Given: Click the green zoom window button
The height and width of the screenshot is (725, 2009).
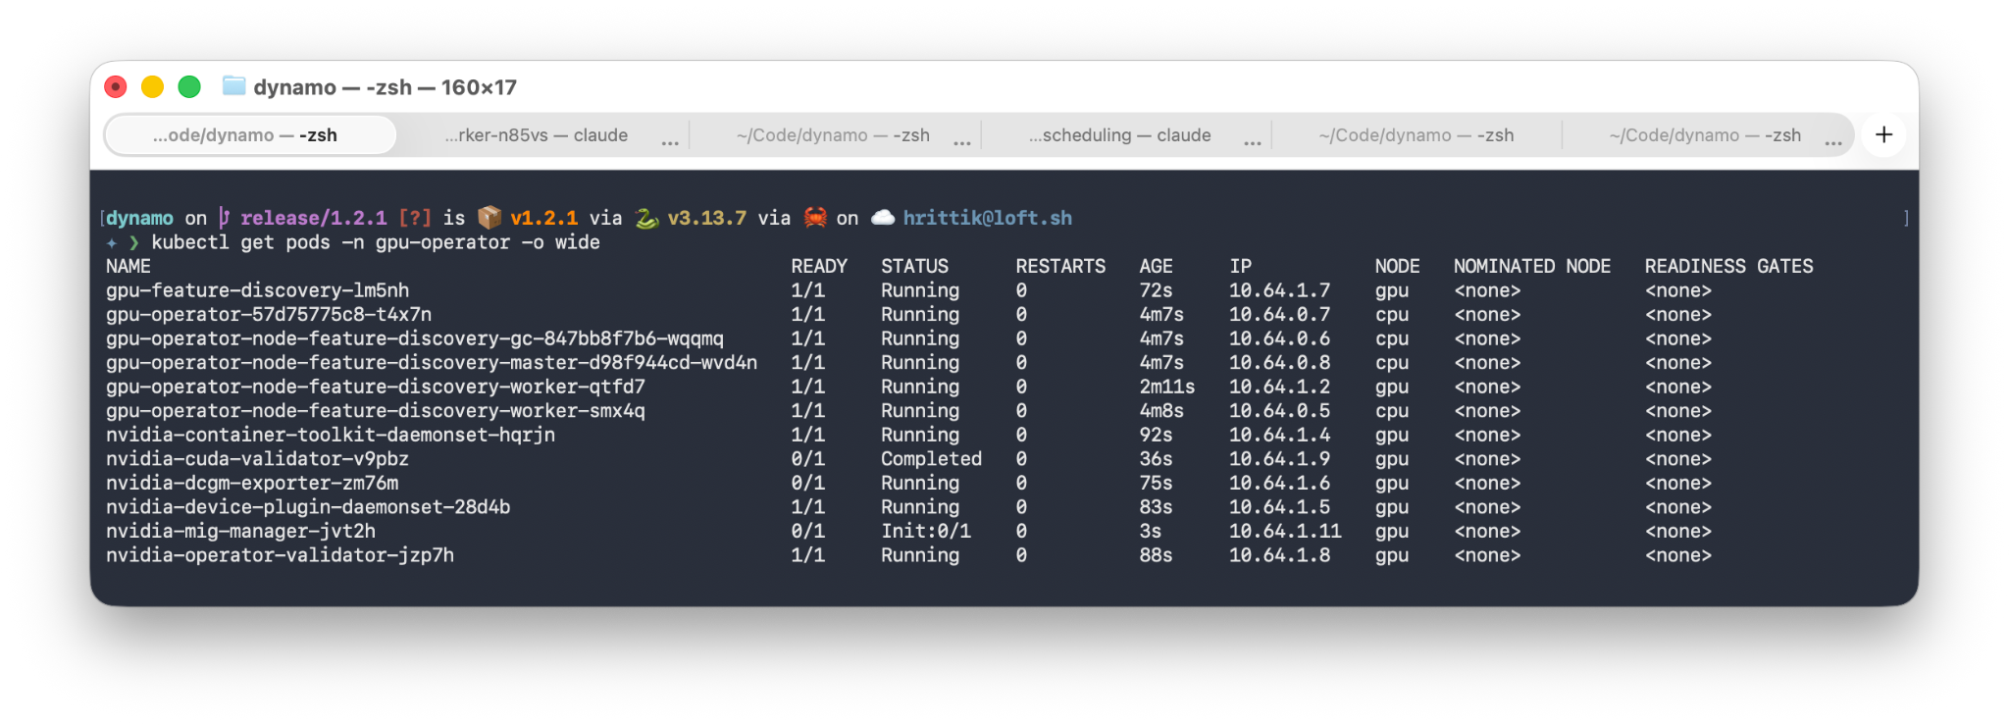Looking at the screenshot, I should coord(189,87).
